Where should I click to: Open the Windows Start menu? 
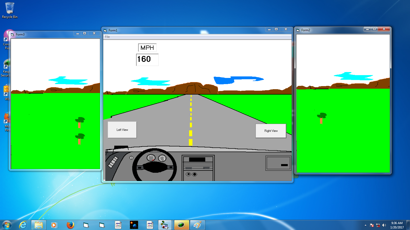pyautogui.click(x=7, y=225)
